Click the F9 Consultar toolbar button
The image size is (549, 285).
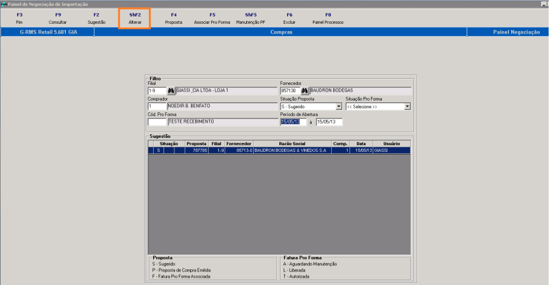(x=58, y=18)
